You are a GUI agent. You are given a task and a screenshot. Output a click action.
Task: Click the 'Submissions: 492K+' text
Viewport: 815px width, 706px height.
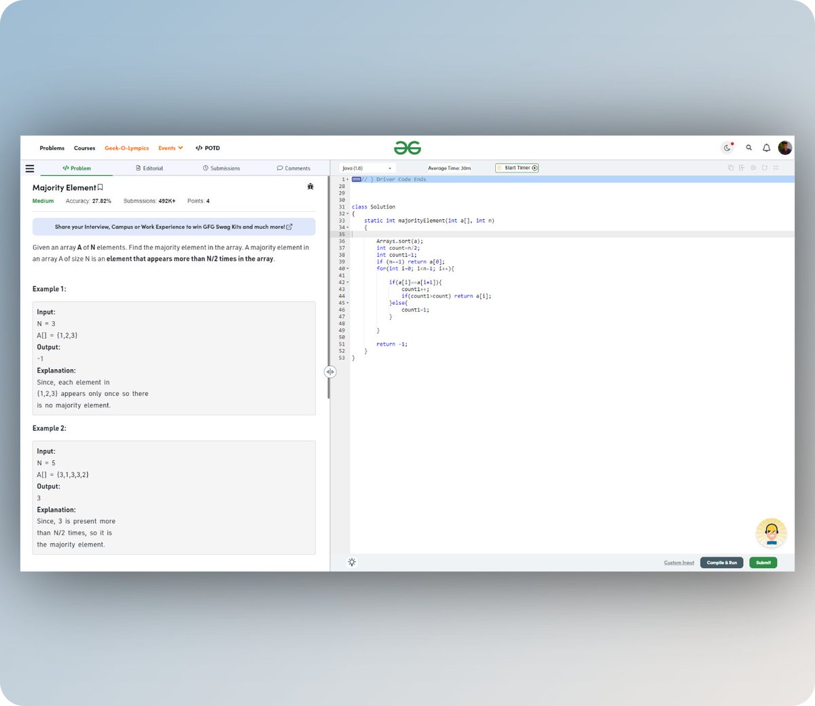pos(149,201)
